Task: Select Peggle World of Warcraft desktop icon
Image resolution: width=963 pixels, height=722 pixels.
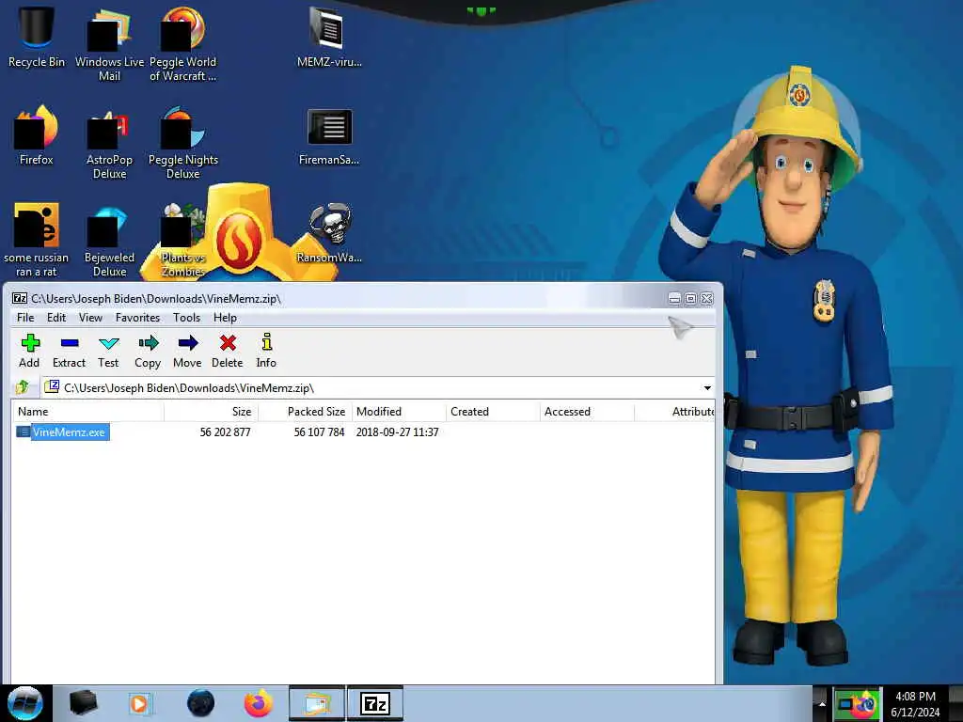Action: [182, 44]
